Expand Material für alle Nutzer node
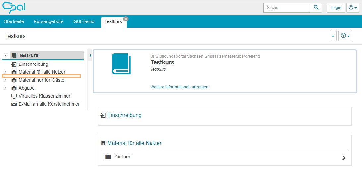This screenshot has height=171, width=362. pos(5,72)
